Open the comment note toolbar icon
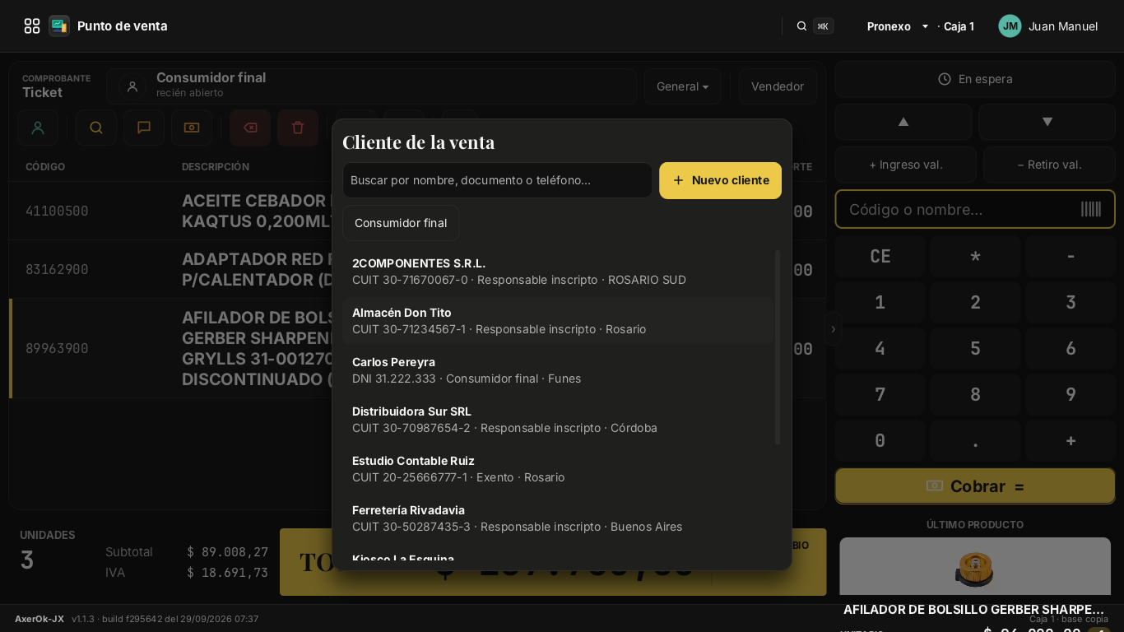Viewport: 1124px width, 632px height. (x=144, y=128)
